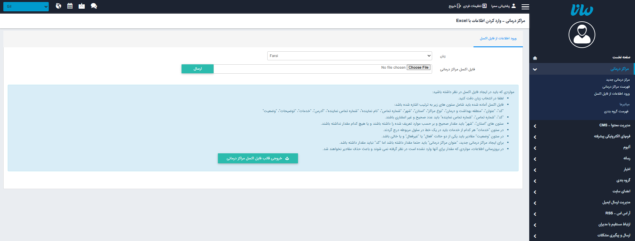Open the inbox envelope icon
This screenshot has width=635, height=241.
coord(81,6)
